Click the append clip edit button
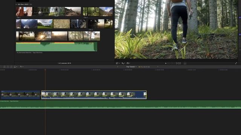The width and height of the screenshot is (241, 135). [11, 67]
